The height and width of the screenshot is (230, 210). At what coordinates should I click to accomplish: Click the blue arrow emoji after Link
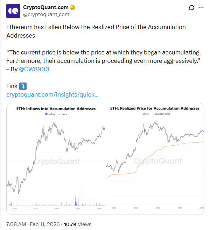23,86
